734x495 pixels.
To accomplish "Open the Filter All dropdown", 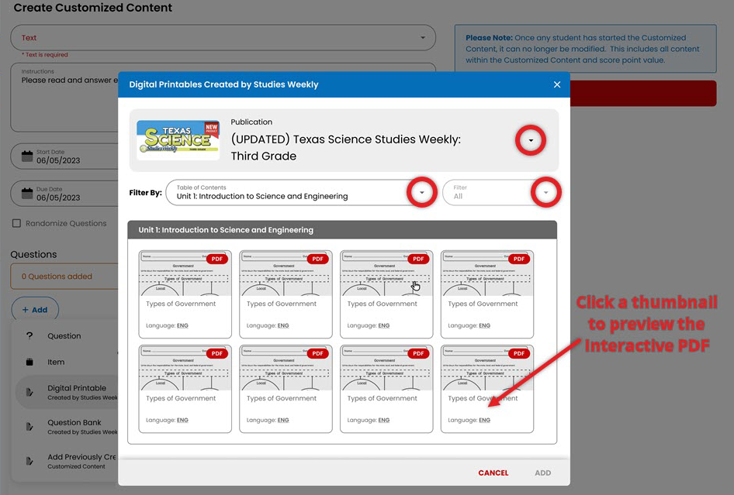I will point(545,192).
